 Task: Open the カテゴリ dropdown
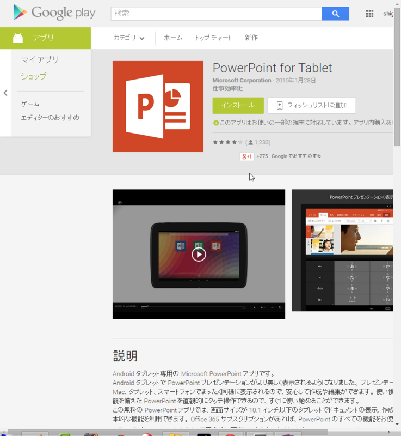pos(129,38)
